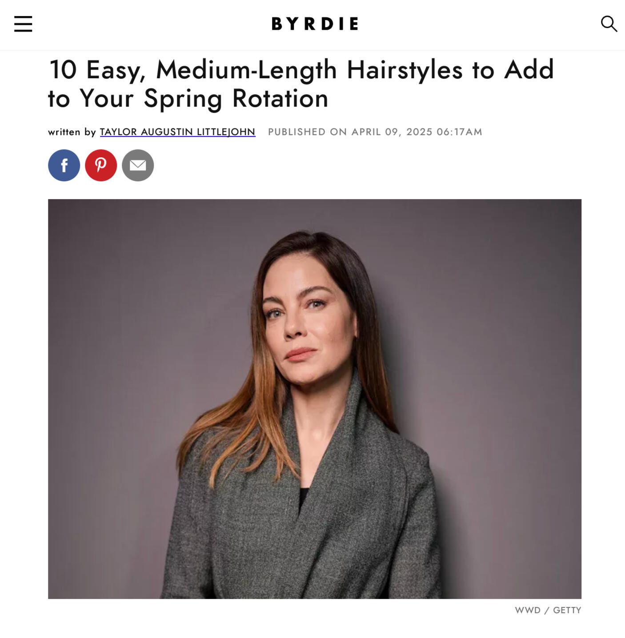Share the article via email envelope

point(138,165)
